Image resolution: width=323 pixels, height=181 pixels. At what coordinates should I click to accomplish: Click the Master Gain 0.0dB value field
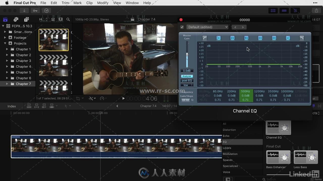pos(187,71)
